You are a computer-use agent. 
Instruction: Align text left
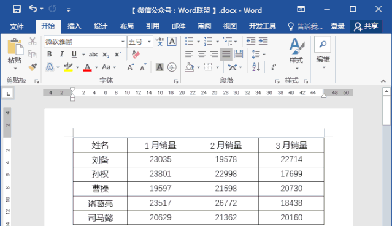tap(189, 54)
